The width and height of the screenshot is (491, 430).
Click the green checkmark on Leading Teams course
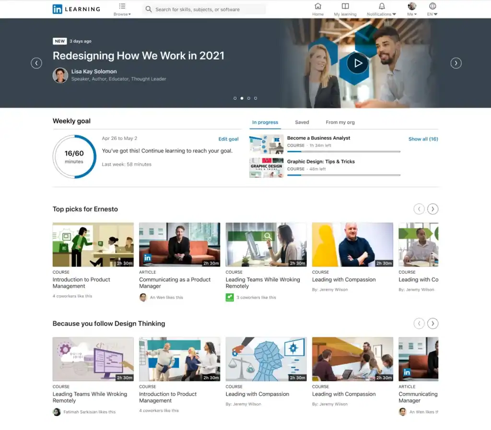pos(230,297)
